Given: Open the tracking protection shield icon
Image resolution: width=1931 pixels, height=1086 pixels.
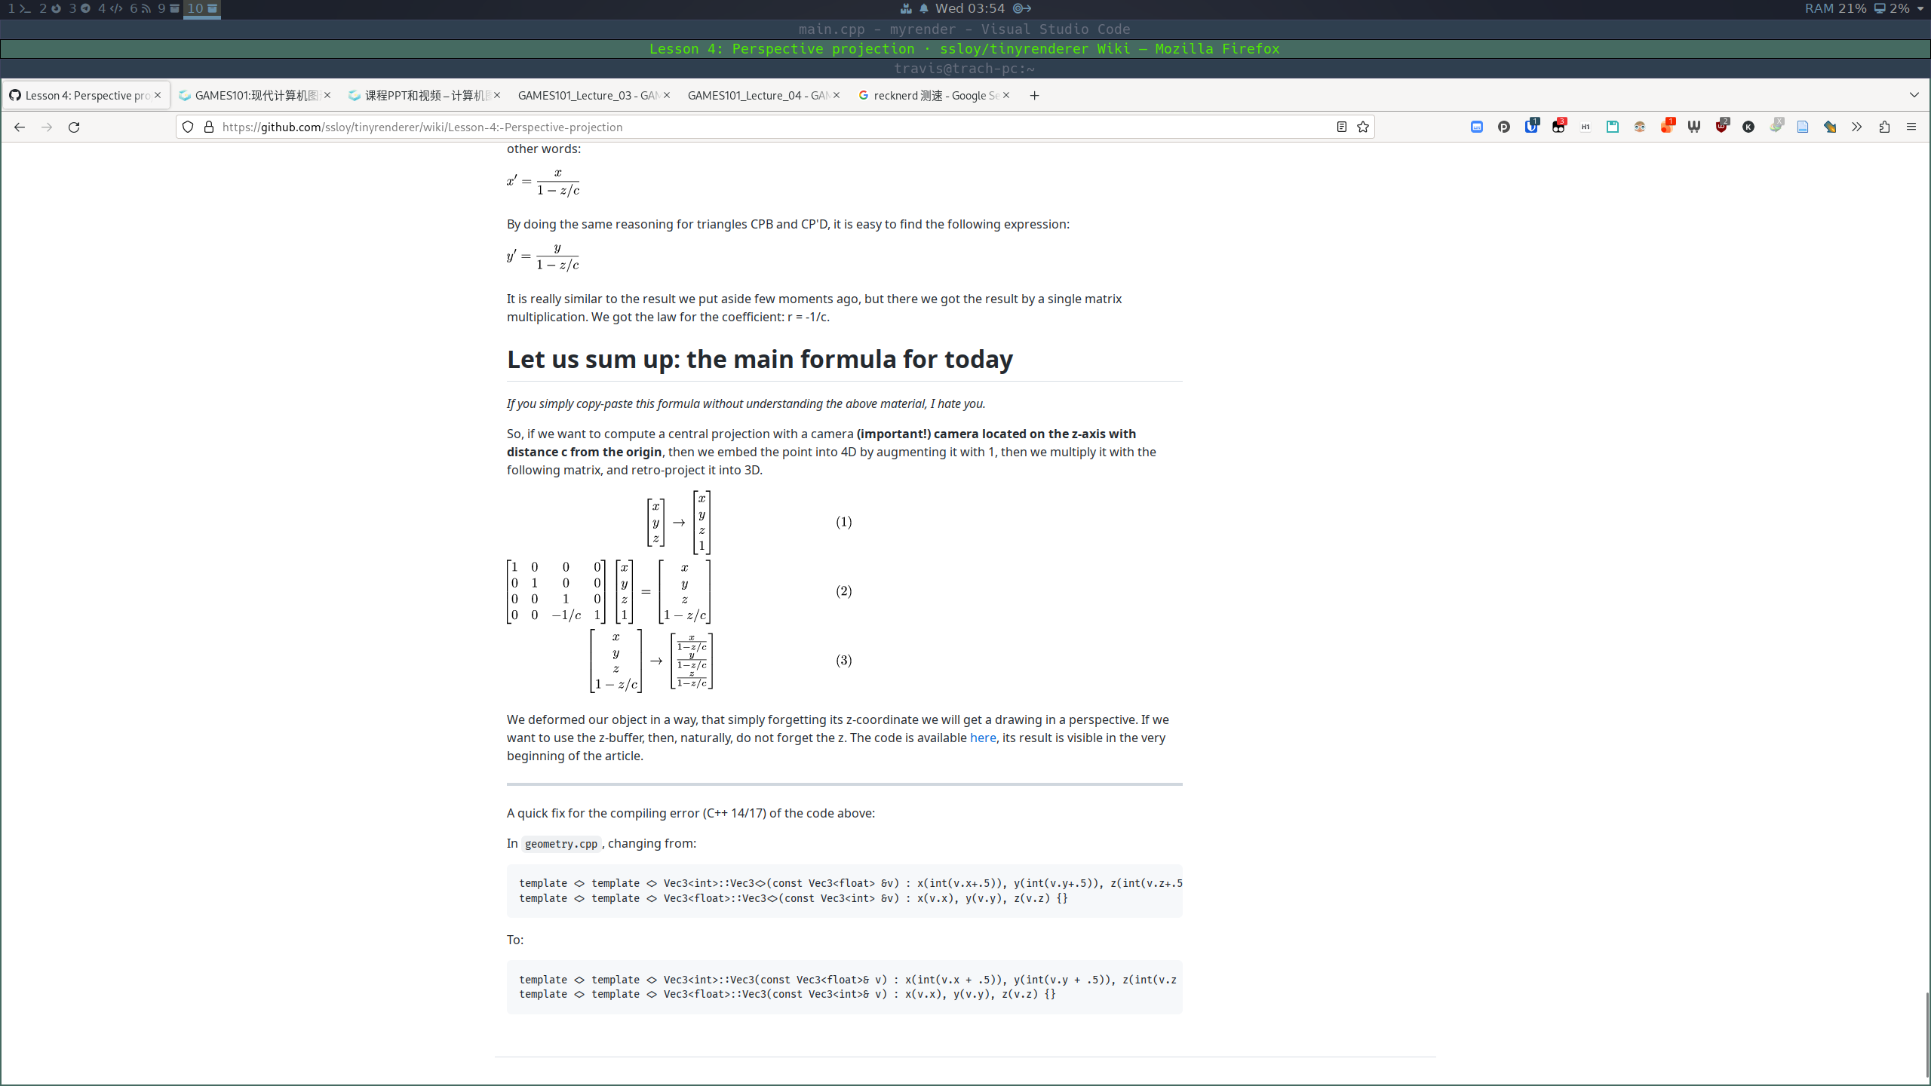Looking at the screenshot, I should 188,127.
